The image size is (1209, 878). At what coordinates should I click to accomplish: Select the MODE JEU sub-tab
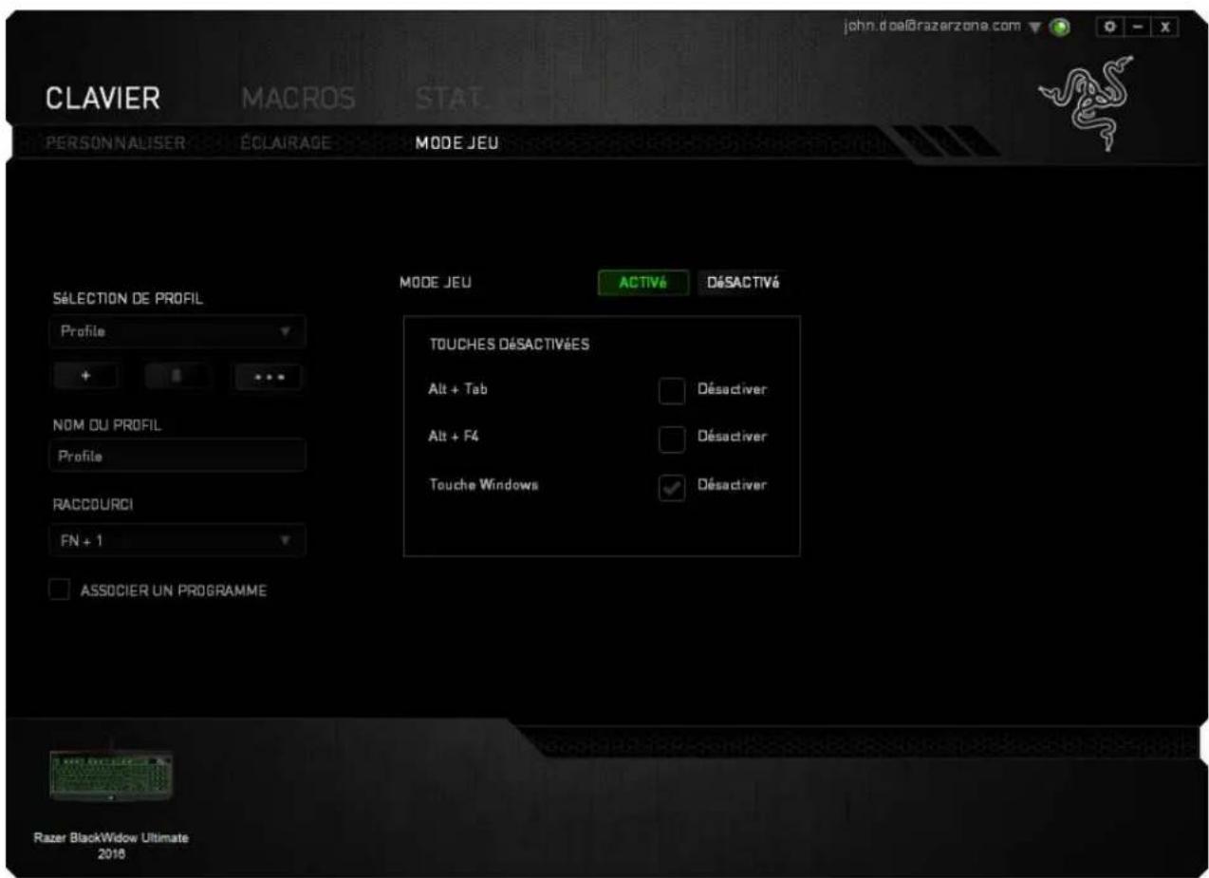(456, 143)
